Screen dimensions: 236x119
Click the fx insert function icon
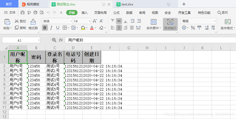point(61,40)
